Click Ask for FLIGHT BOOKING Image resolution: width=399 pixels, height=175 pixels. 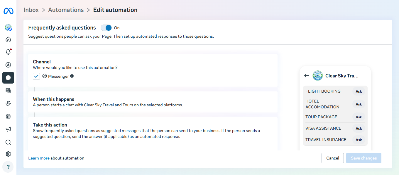tap(359, 91)
